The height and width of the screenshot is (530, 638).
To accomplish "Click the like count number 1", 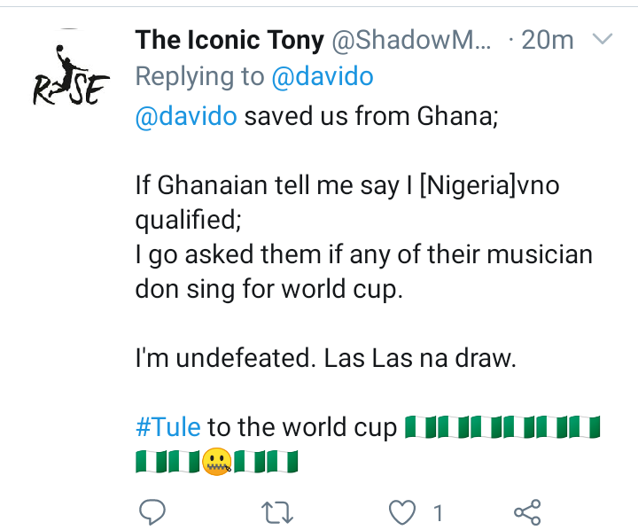I will pos(437,511).
